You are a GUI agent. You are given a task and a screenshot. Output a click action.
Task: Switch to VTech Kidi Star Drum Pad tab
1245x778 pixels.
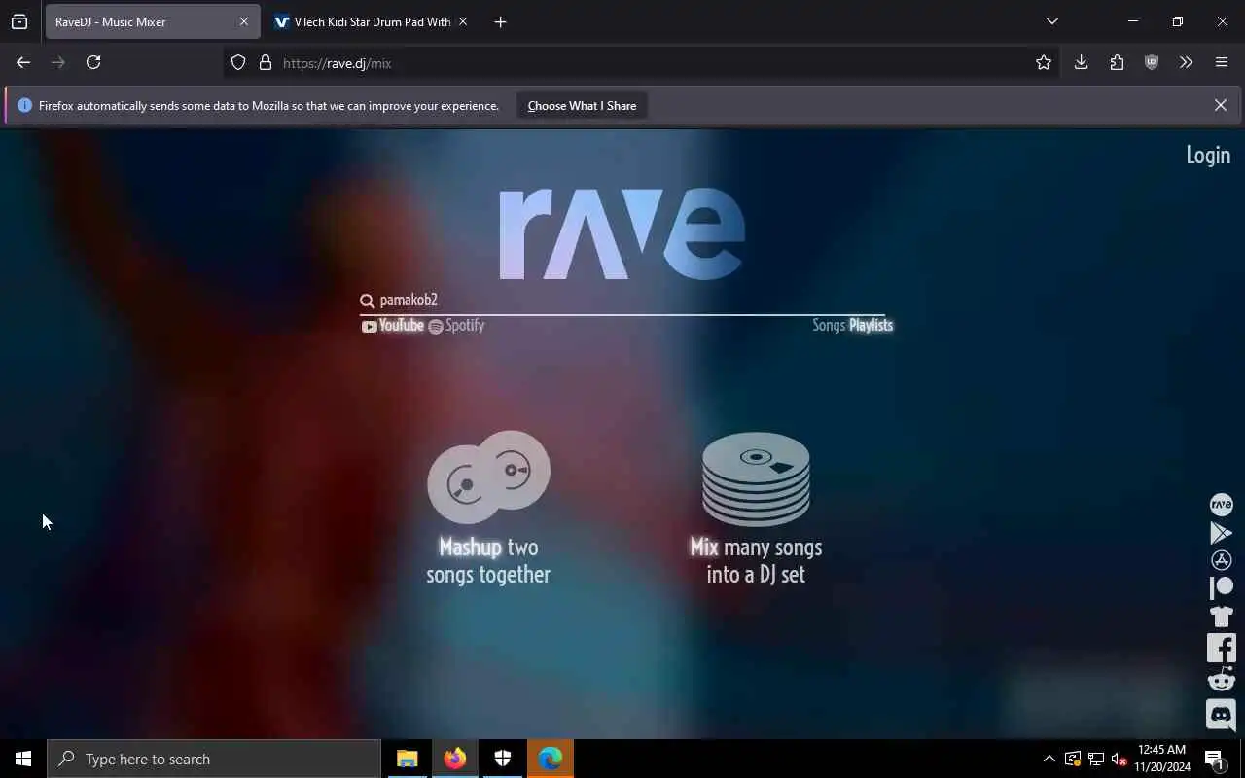(x=371, y=21)
